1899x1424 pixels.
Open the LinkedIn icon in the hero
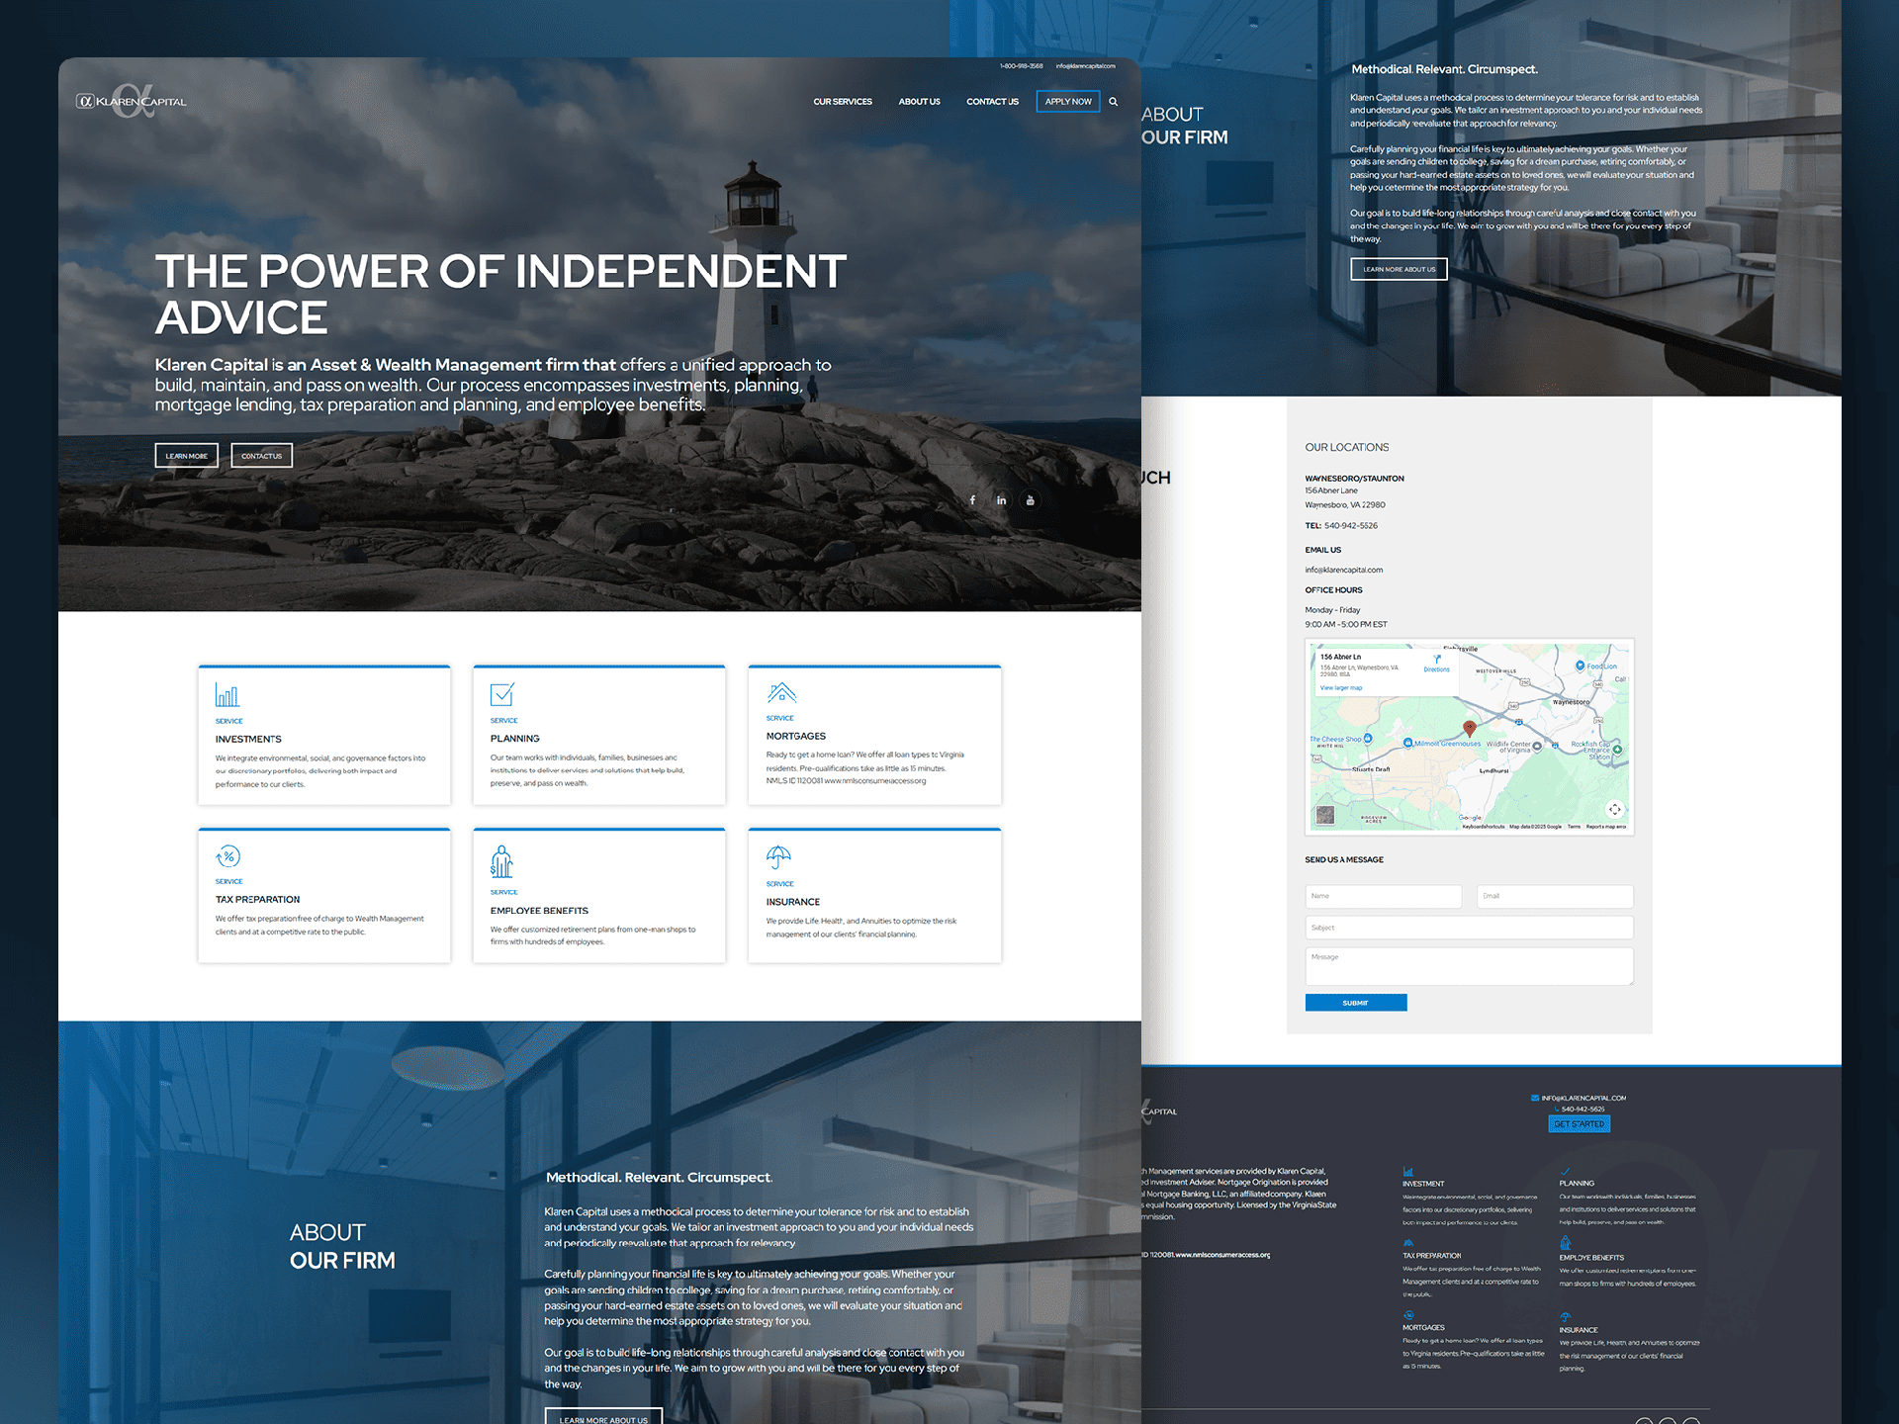[x=1001, y=500]
